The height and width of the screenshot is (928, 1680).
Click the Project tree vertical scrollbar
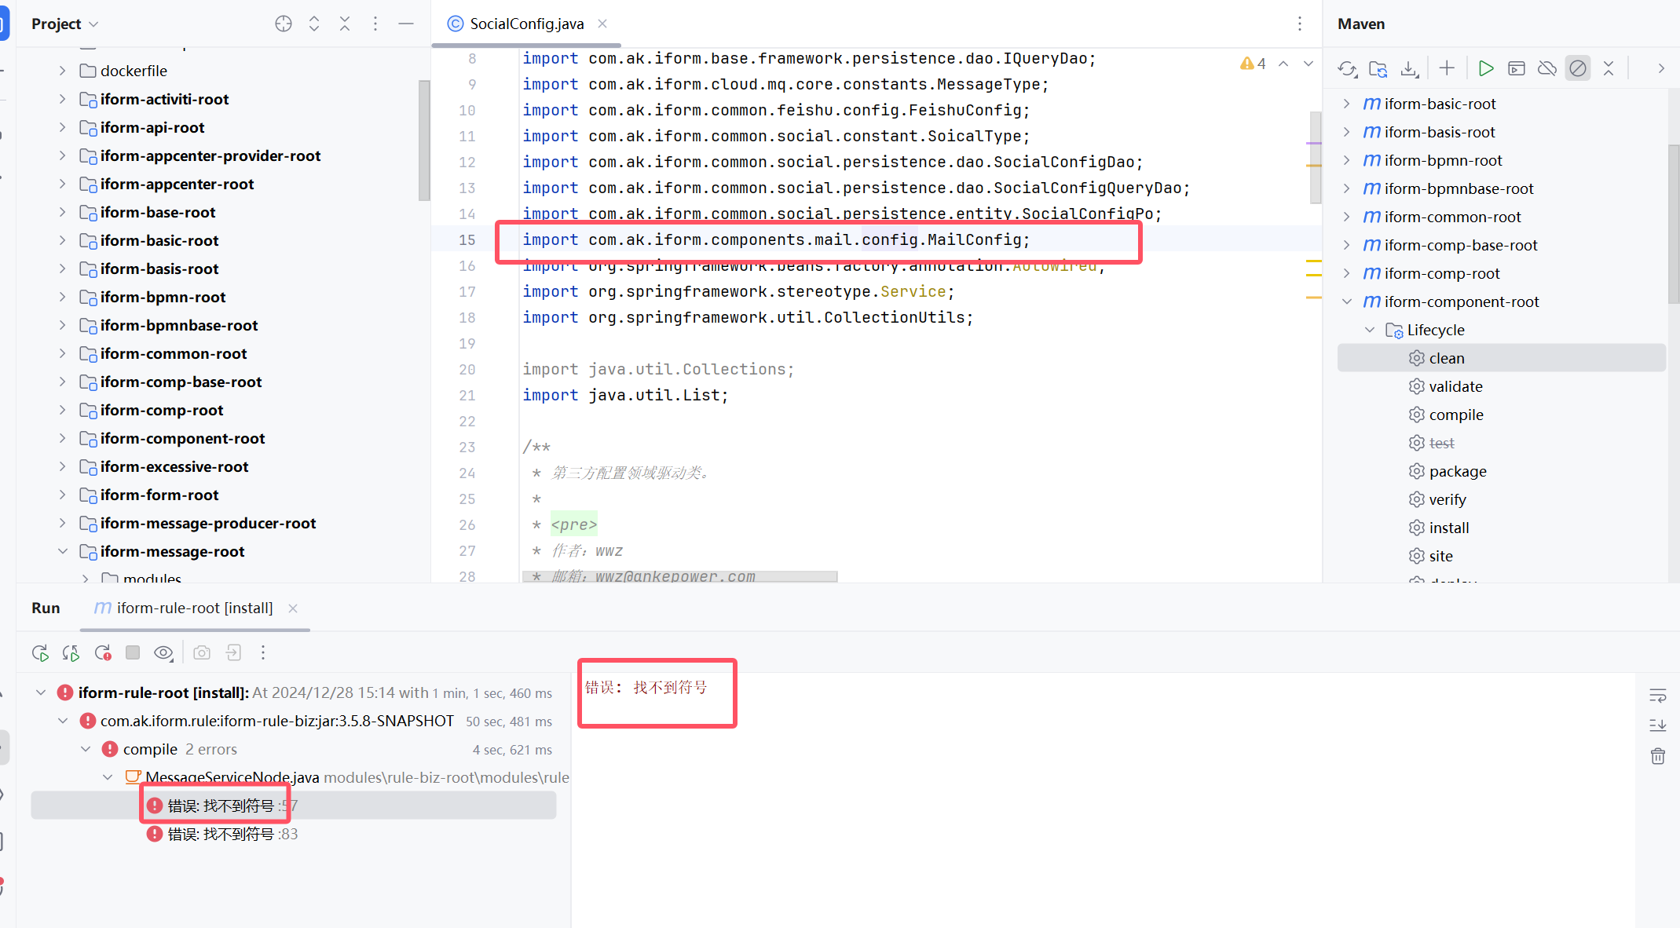click(424, 141)
